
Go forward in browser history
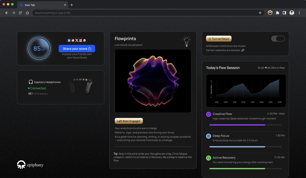pos(13,13)
